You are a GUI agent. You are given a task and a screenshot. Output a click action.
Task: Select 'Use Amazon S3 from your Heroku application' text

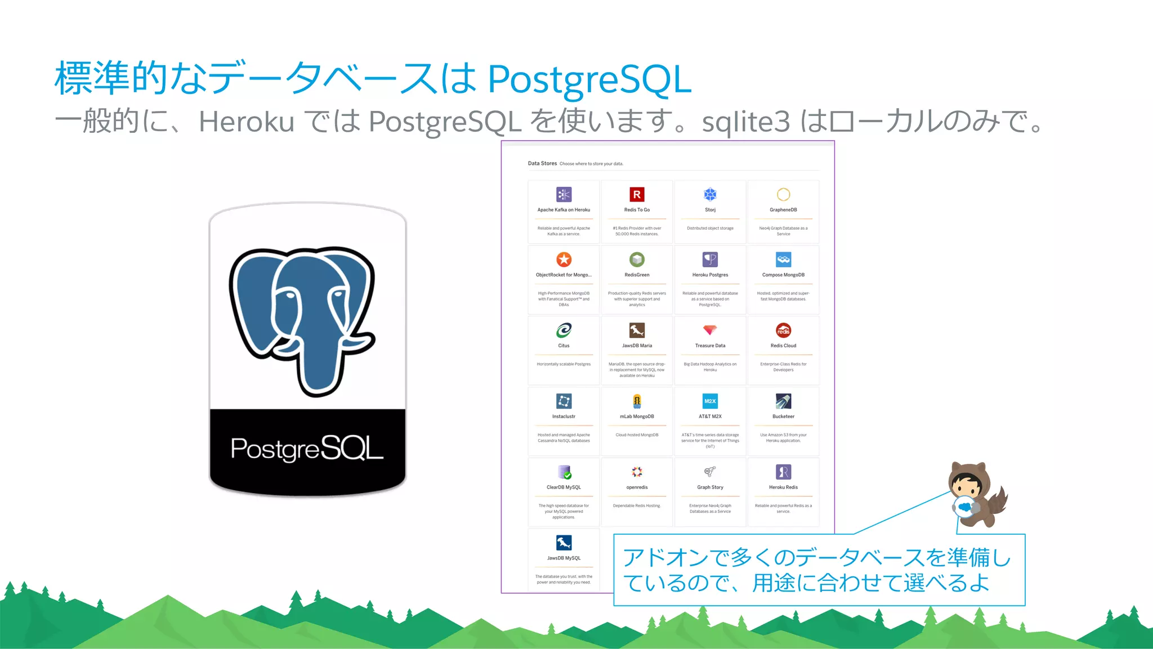(783, 438)
